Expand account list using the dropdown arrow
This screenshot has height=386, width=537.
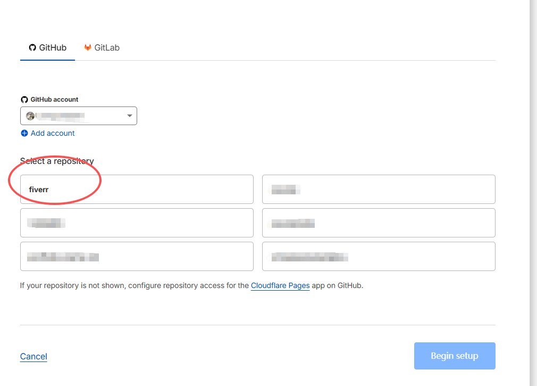coord(129,116)
